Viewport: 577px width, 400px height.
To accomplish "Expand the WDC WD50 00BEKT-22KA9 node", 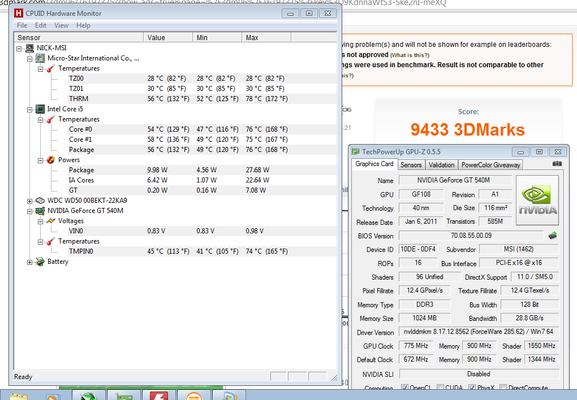I will (30, 201).
